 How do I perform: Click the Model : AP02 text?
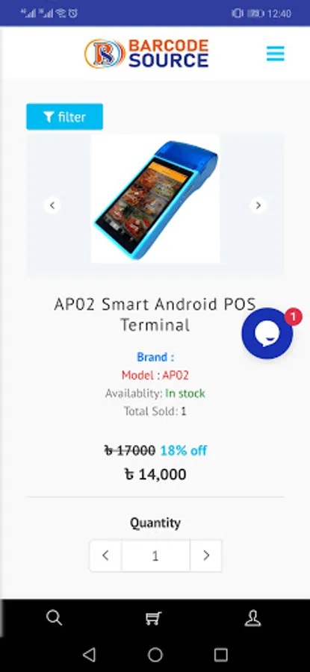pos(155,376)
